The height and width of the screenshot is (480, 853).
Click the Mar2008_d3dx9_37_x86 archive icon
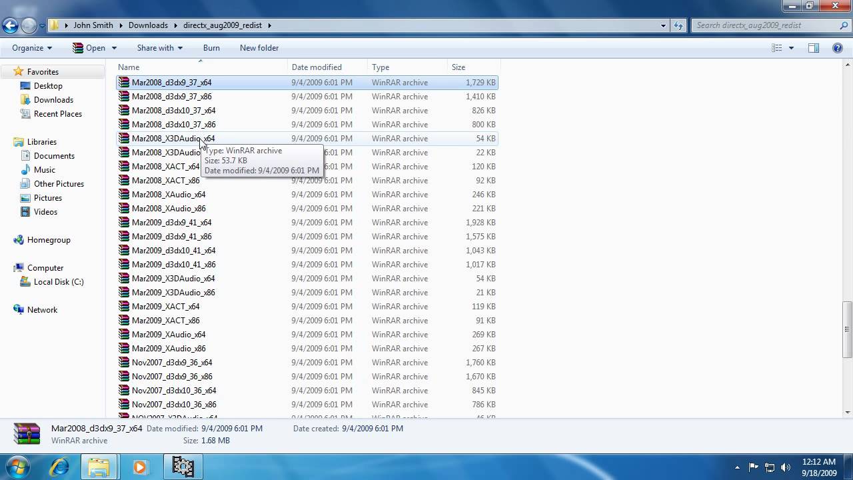tap(124, 97)
